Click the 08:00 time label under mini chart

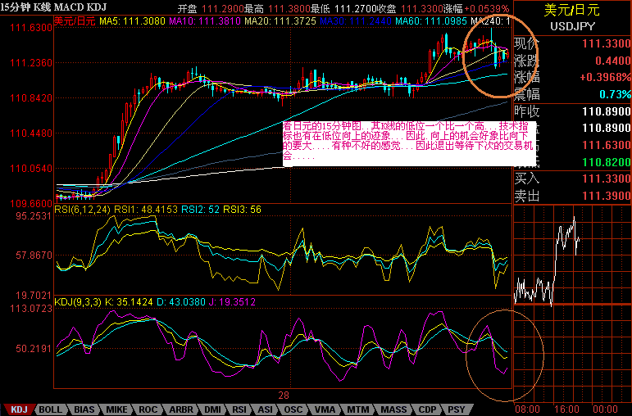point(528,409)
